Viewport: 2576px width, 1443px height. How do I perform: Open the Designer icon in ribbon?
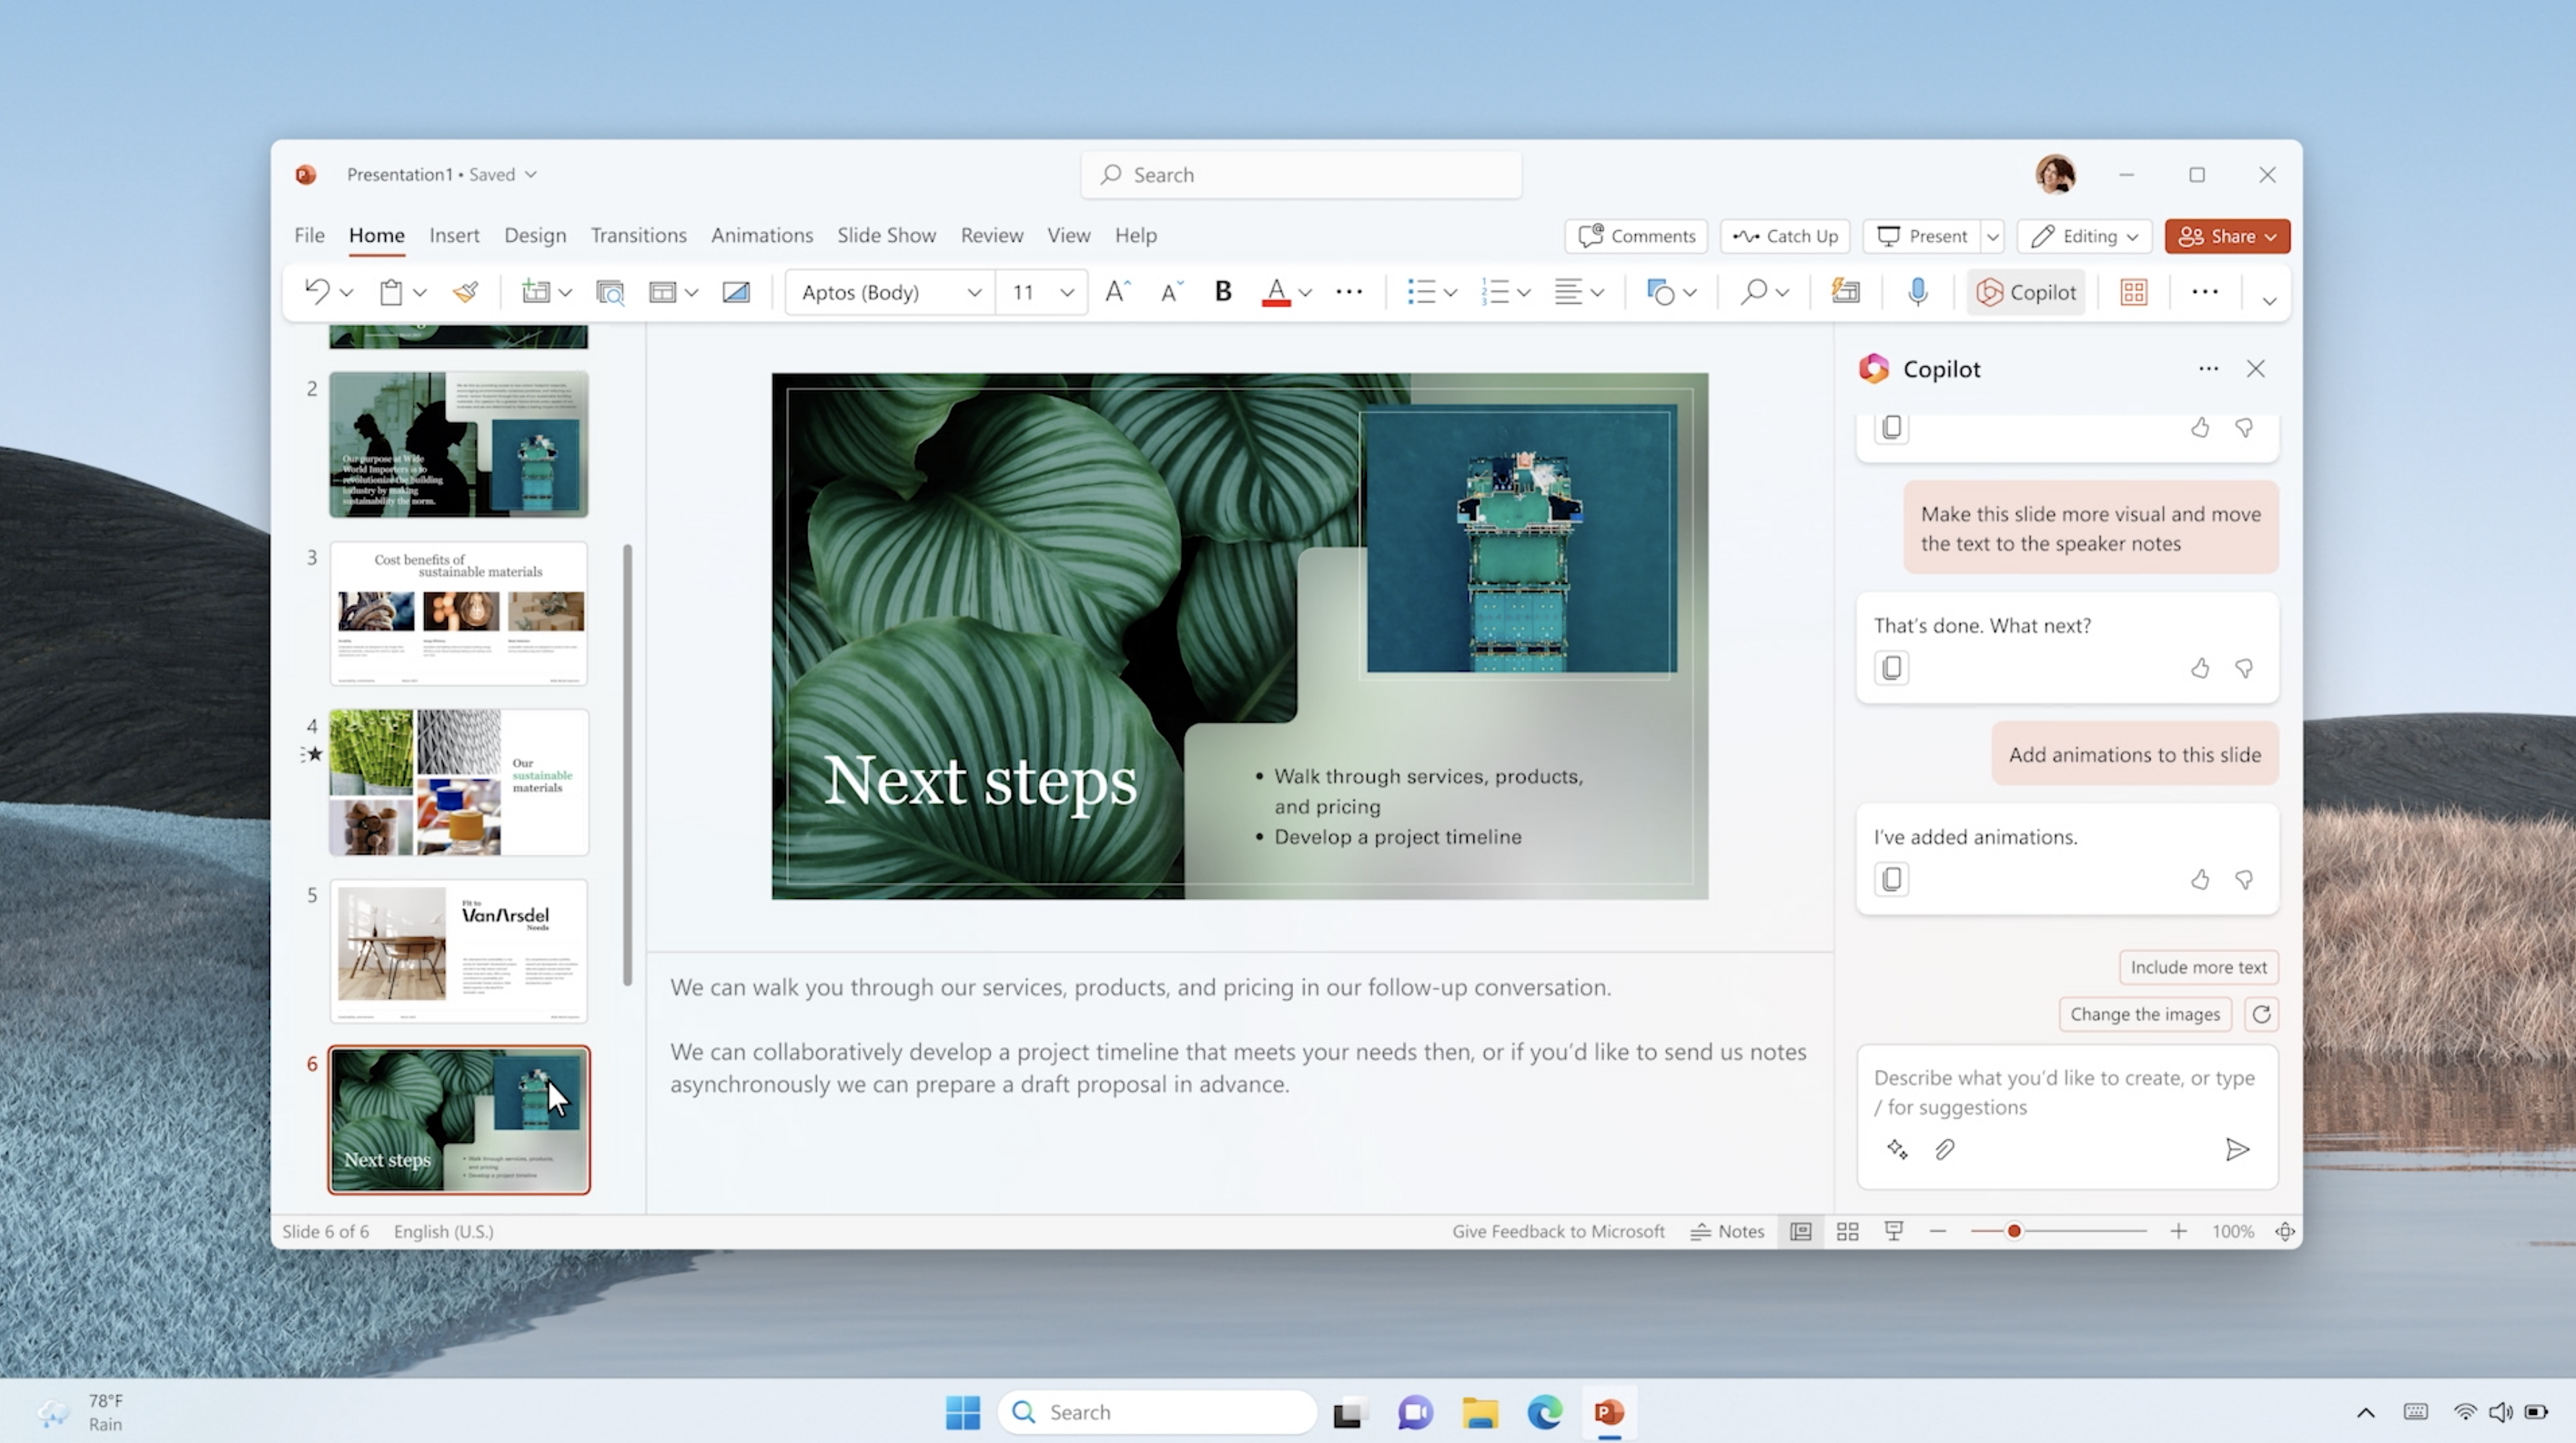1845,292
